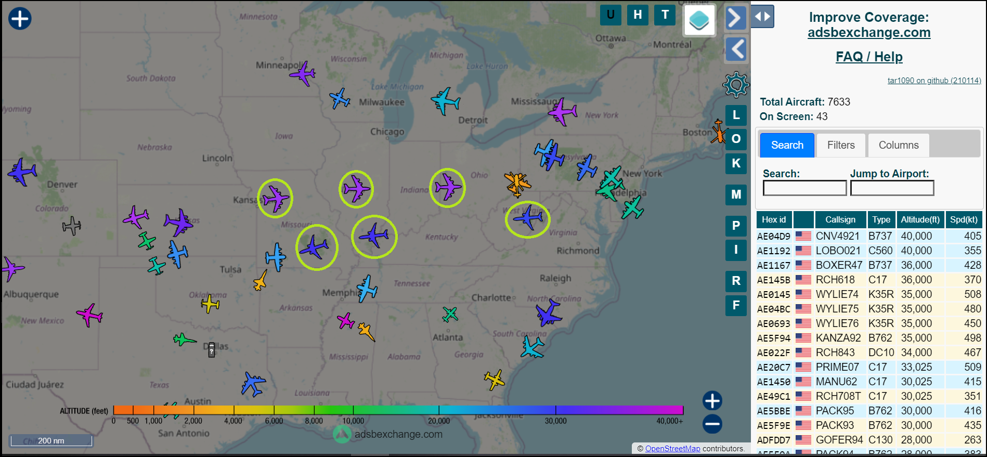Click the teal aircraft north of Atlanta
The width and height of the screenshot is (987, 457).
[450, 314]
